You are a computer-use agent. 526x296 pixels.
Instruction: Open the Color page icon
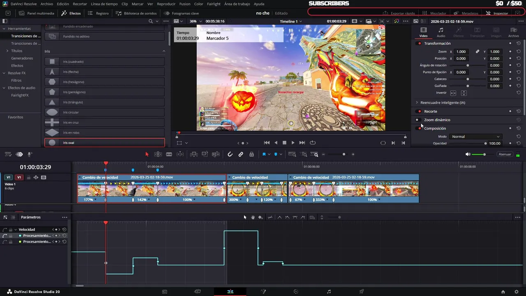coord(296,291)
